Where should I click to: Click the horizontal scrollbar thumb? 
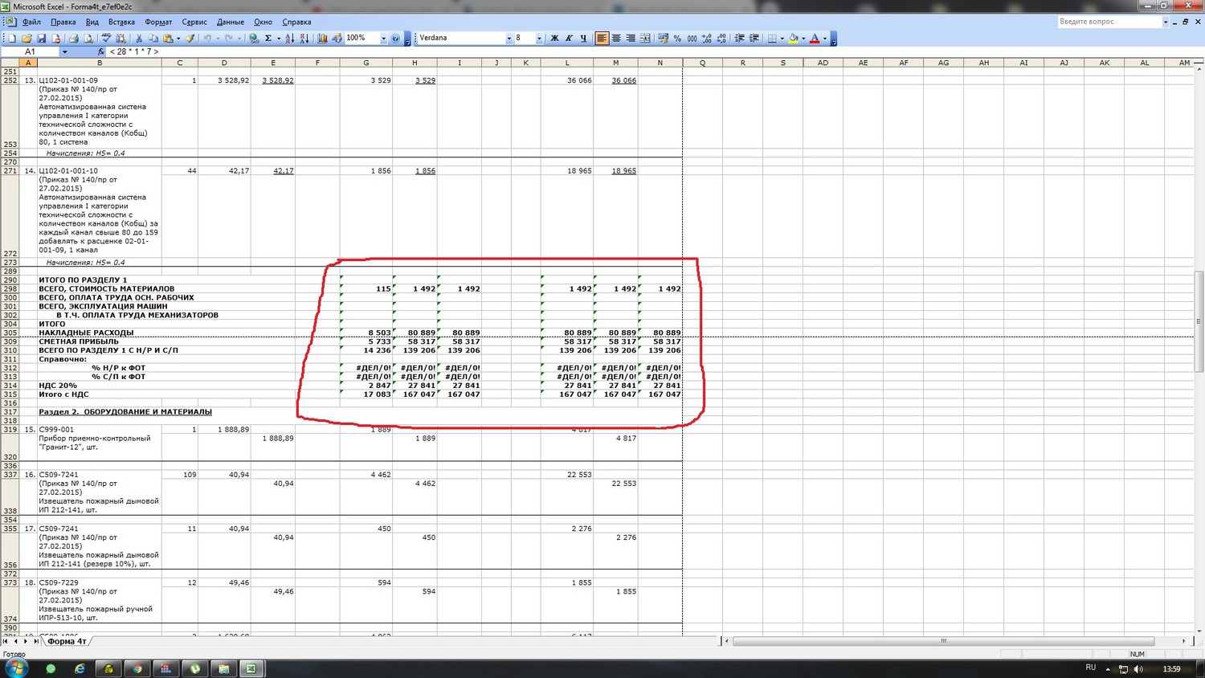click(943, 641)
